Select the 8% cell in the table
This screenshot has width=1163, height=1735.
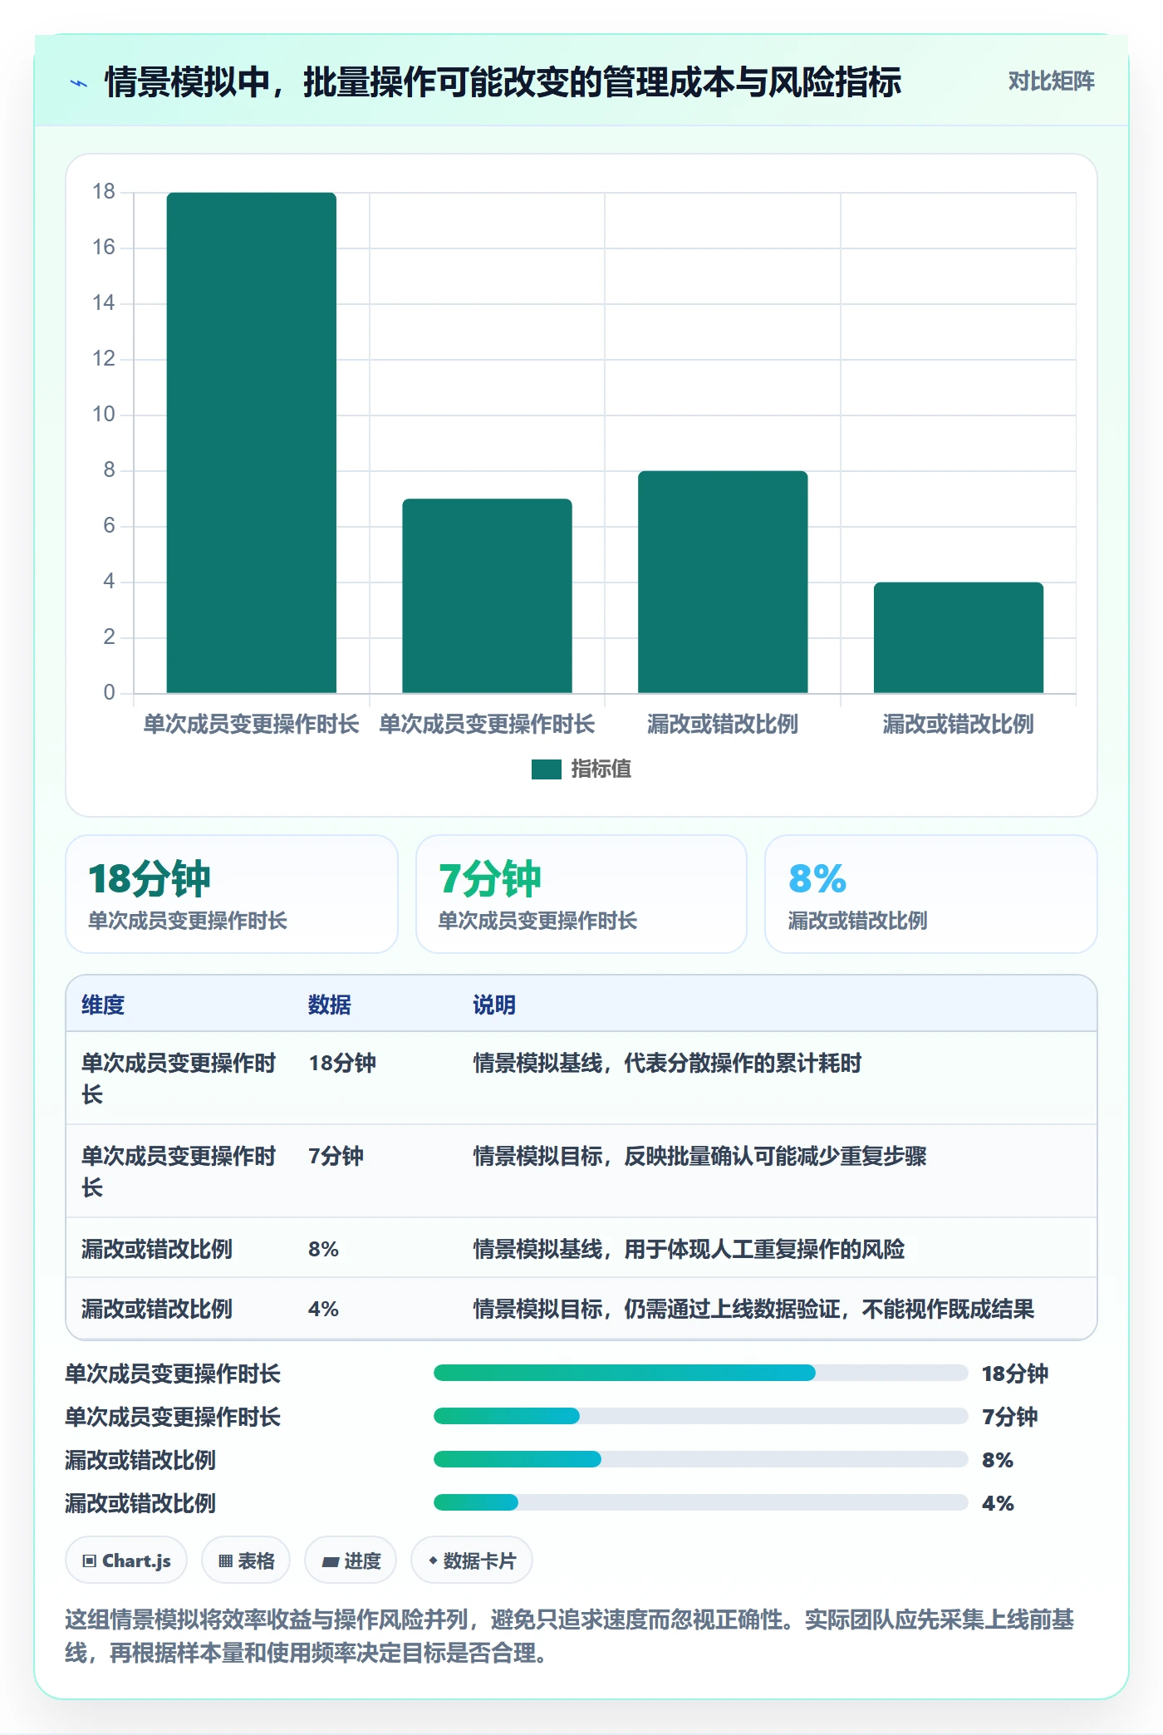click(323, 1250)
